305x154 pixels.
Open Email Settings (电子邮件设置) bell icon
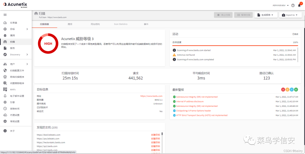click(x=5, y=96)
